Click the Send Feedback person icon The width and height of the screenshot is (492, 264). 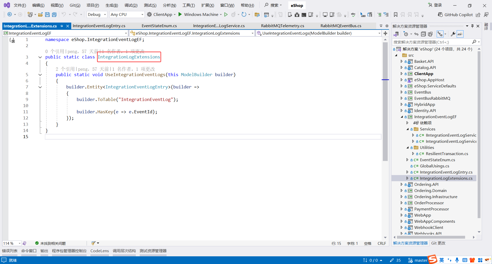486,15
